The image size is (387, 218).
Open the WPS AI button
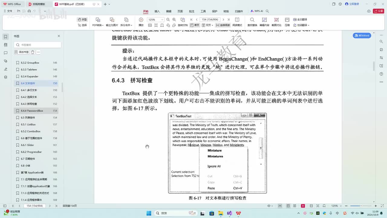tap(257, 11)
